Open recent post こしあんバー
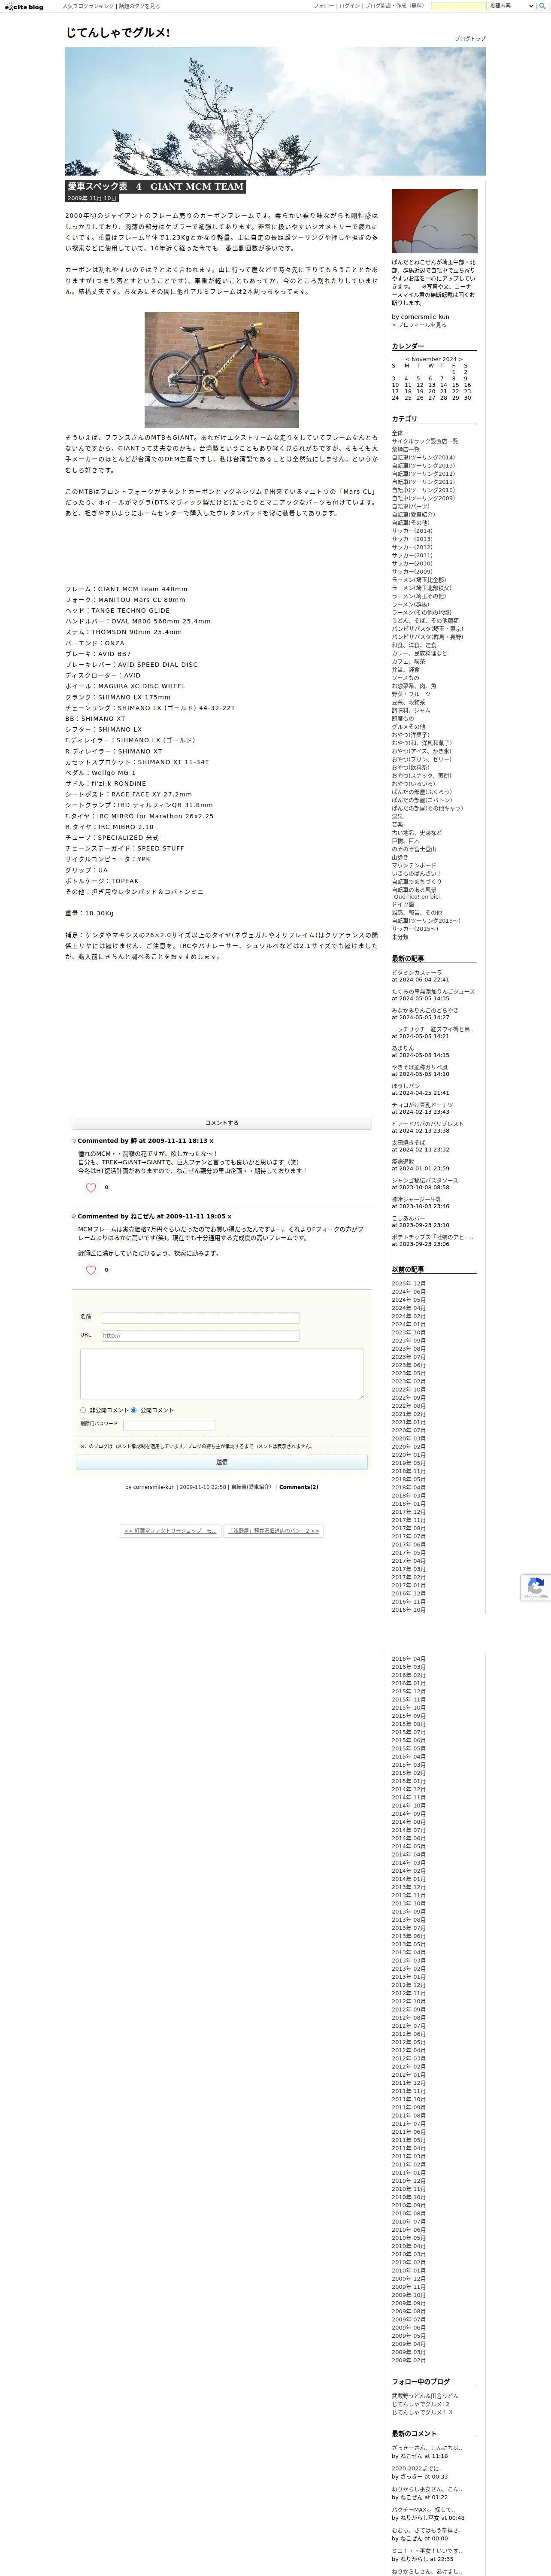 coord(409,1218)
